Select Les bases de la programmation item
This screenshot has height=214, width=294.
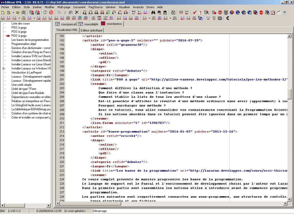pos(30,40)
